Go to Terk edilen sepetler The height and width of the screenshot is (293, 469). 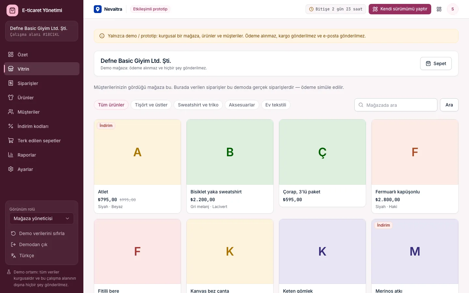click(x=42, y=140)
